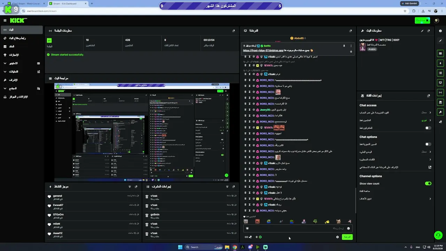Image resolution: width=446 pixels, height=251 pixels.
Task: Toggle Show view count switch
Action: pos(428,183)
